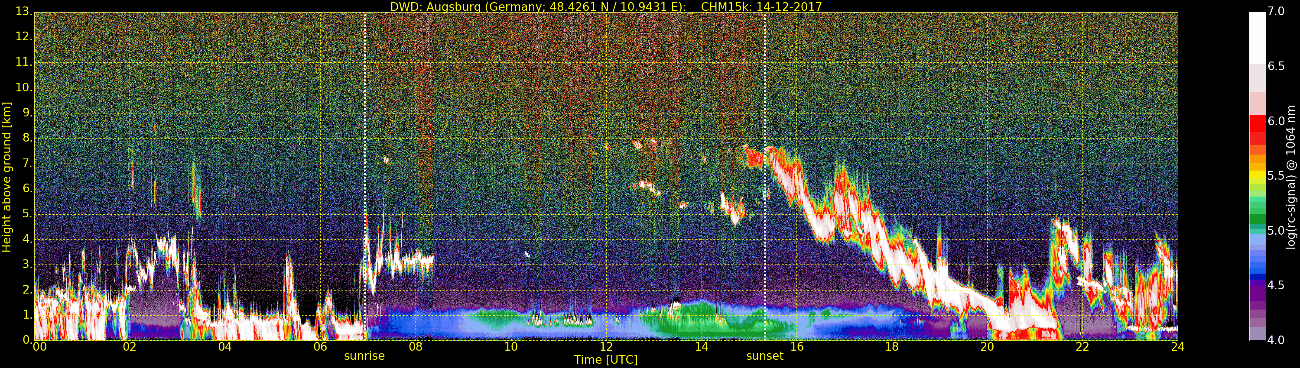Image resolution: width=1300 pixels, height=368 pixels.
Task: Click the y-axis tick label '1.'
Action: (27, 315)
